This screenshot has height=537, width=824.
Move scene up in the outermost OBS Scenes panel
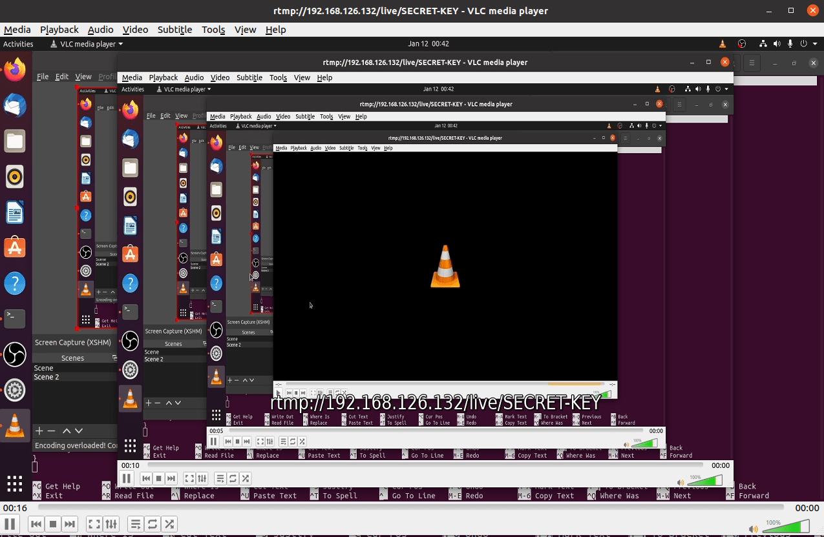[67, 431]
